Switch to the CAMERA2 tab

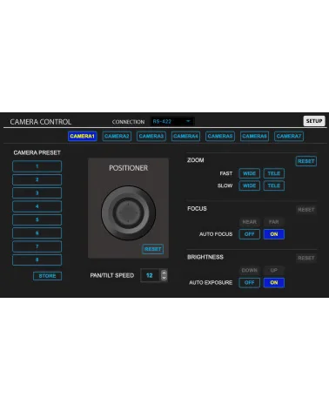pyautogui.click(x=117, y=136)
